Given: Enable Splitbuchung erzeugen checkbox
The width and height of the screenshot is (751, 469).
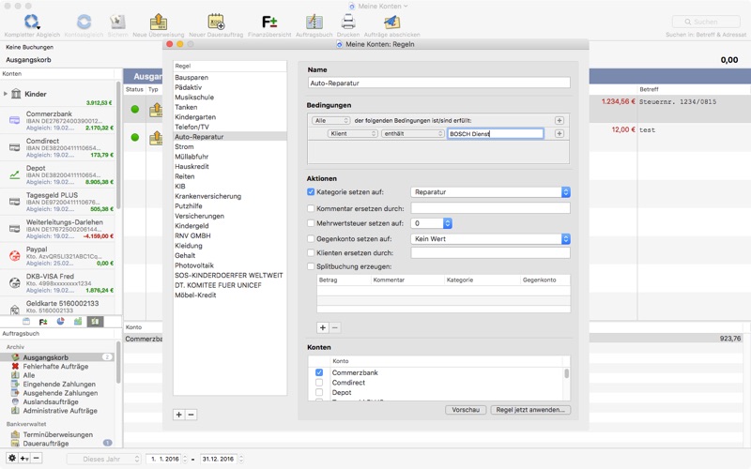Looking at the screenshot, I should pos(311,266).
